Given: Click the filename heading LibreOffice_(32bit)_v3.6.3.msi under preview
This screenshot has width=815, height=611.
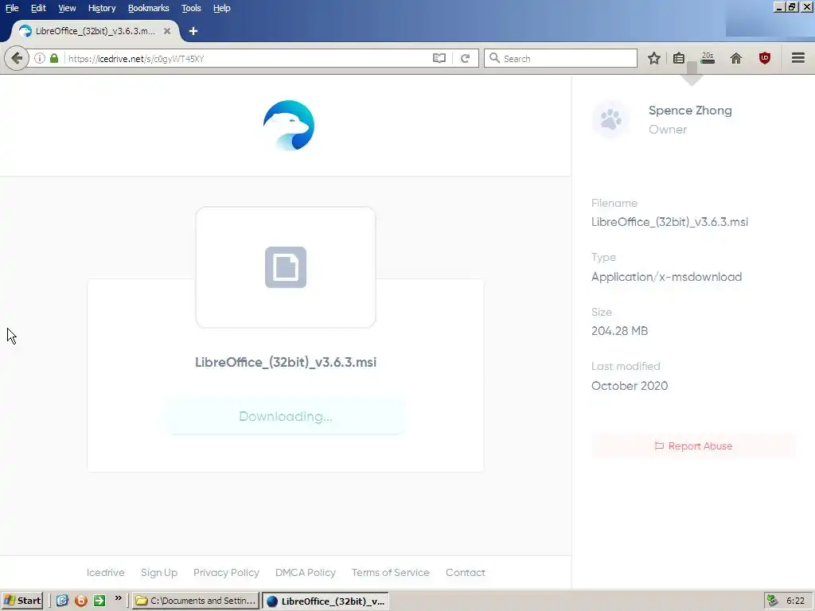Looking at the screenshot, I should point(286,362).
